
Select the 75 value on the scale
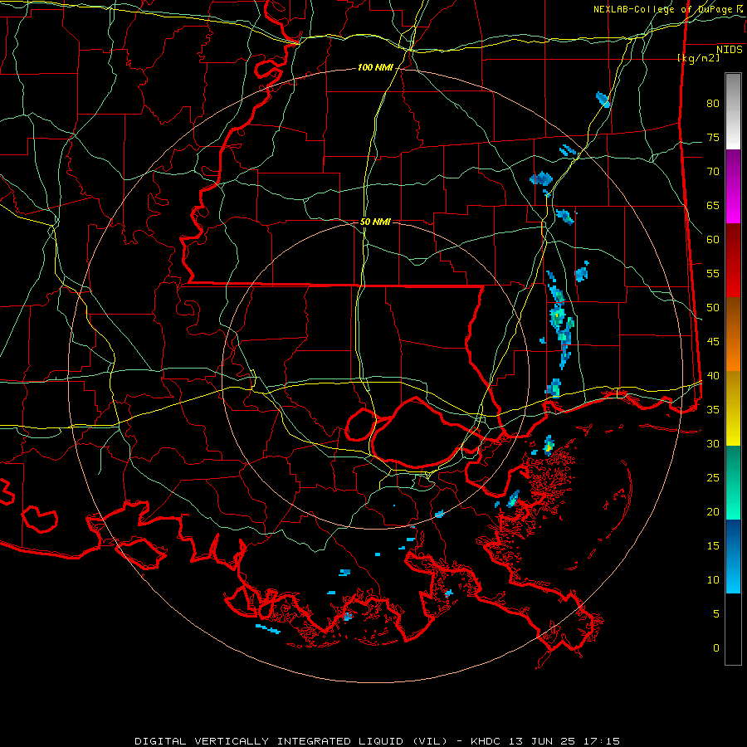tap(713, 137)
